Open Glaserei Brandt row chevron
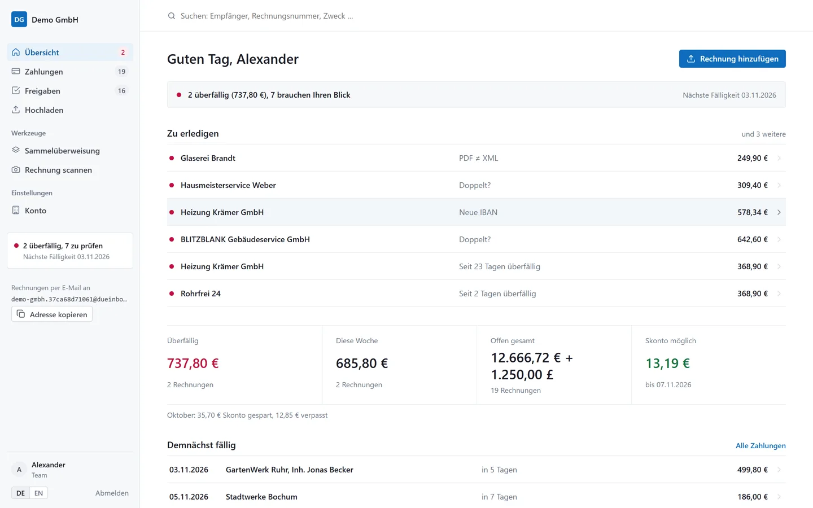 click(779, 158)
